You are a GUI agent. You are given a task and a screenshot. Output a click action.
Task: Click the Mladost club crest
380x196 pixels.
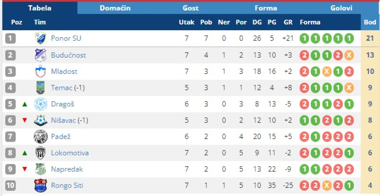(x=40, y=71)
